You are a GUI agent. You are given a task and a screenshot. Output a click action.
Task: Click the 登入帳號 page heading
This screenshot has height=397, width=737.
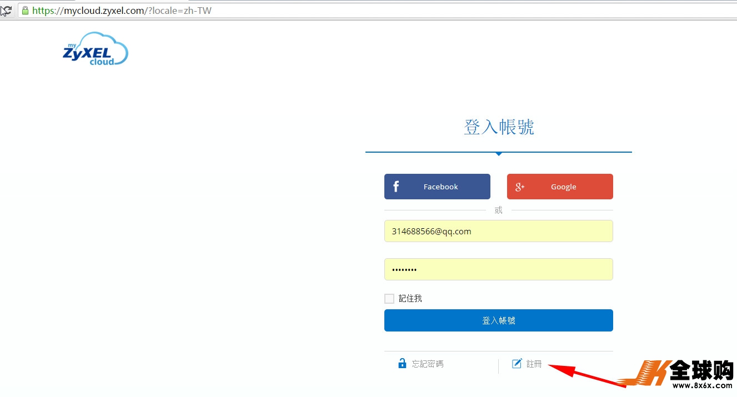[x=498, y=127]
